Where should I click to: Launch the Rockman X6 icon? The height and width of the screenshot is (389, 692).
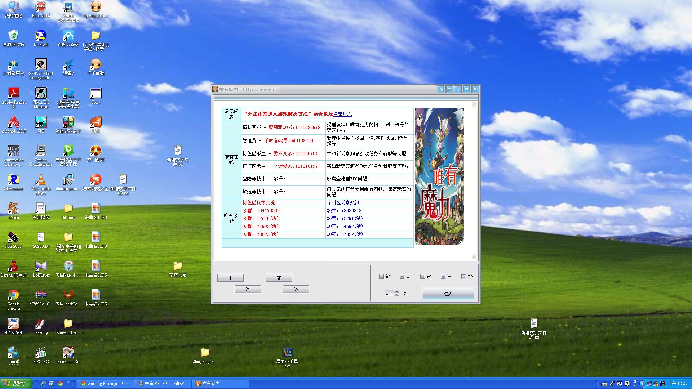coord(68,353)
